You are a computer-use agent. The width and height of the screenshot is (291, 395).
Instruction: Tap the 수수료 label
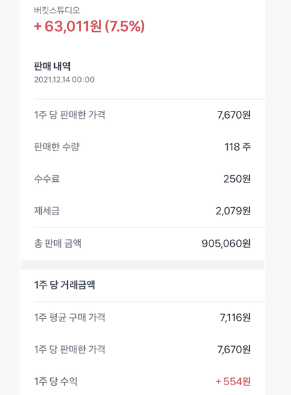click(47, 179)
